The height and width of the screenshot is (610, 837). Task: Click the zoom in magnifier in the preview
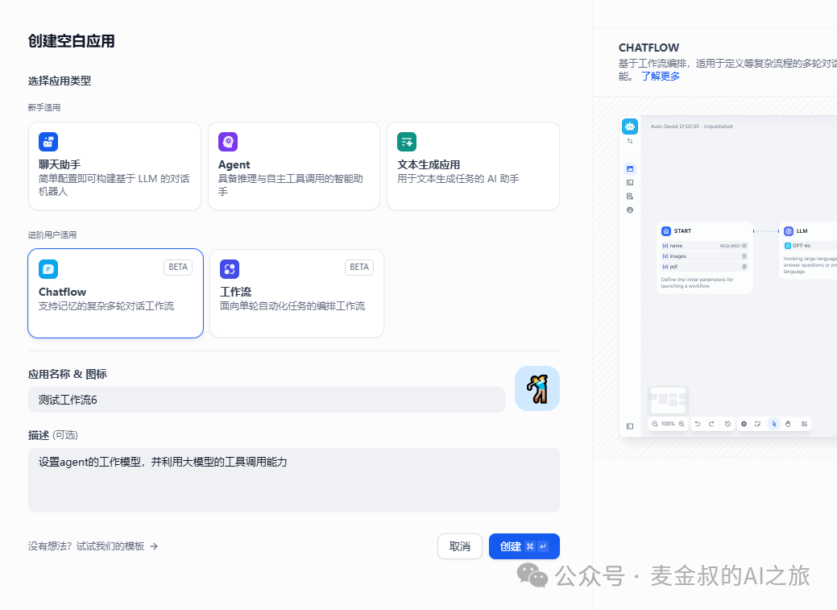click(x=682, y=424)
